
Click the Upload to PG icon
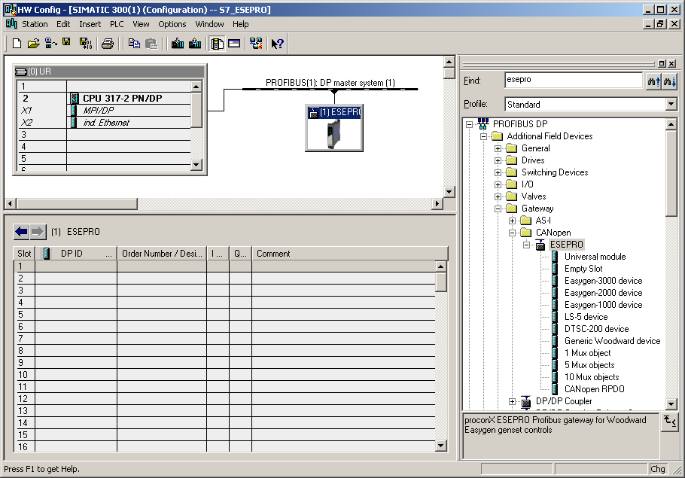[195, 43]
